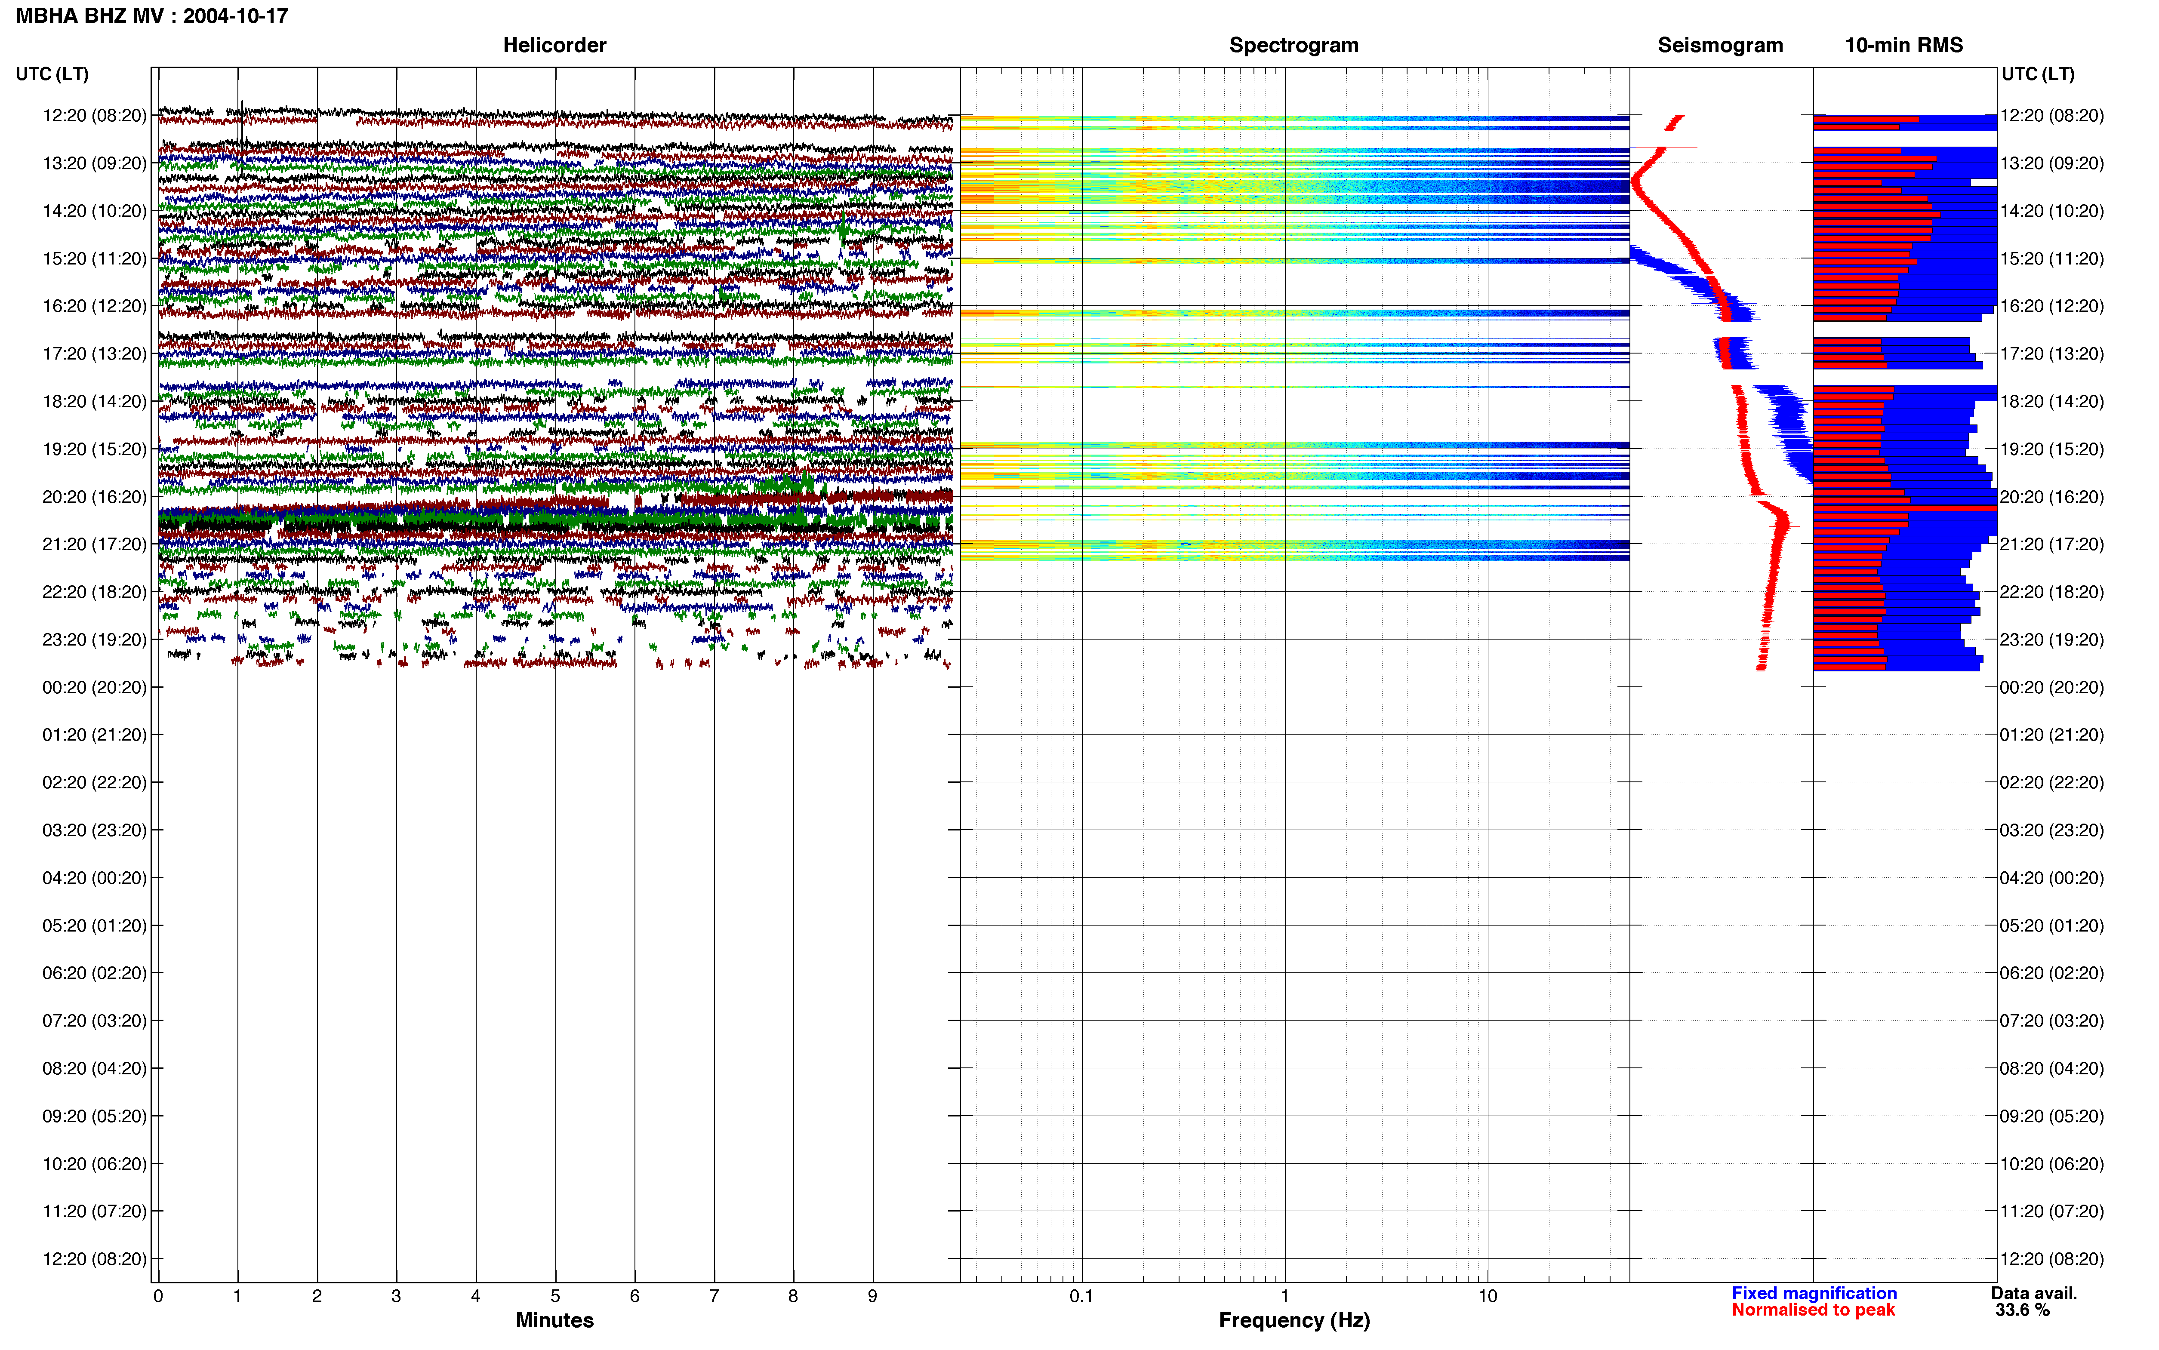Click the 33.6 % data availability value
This screenshot has height=1350, width=2159.
2022,1311
